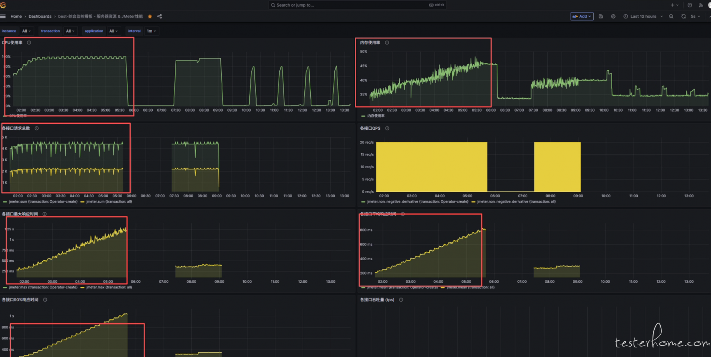Navigate to Dashboards breadcrumb
Viewport: 711px width, 357px height.
tap(40, 16)
